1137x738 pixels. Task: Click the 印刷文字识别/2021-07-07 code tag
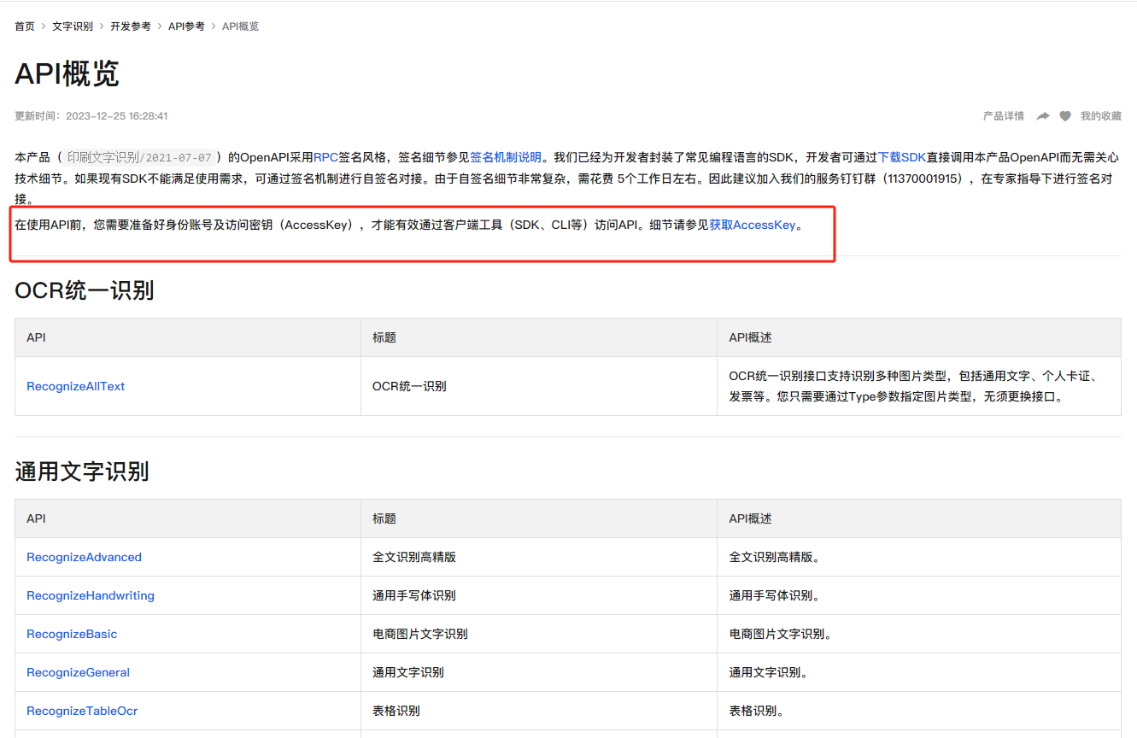139,157
